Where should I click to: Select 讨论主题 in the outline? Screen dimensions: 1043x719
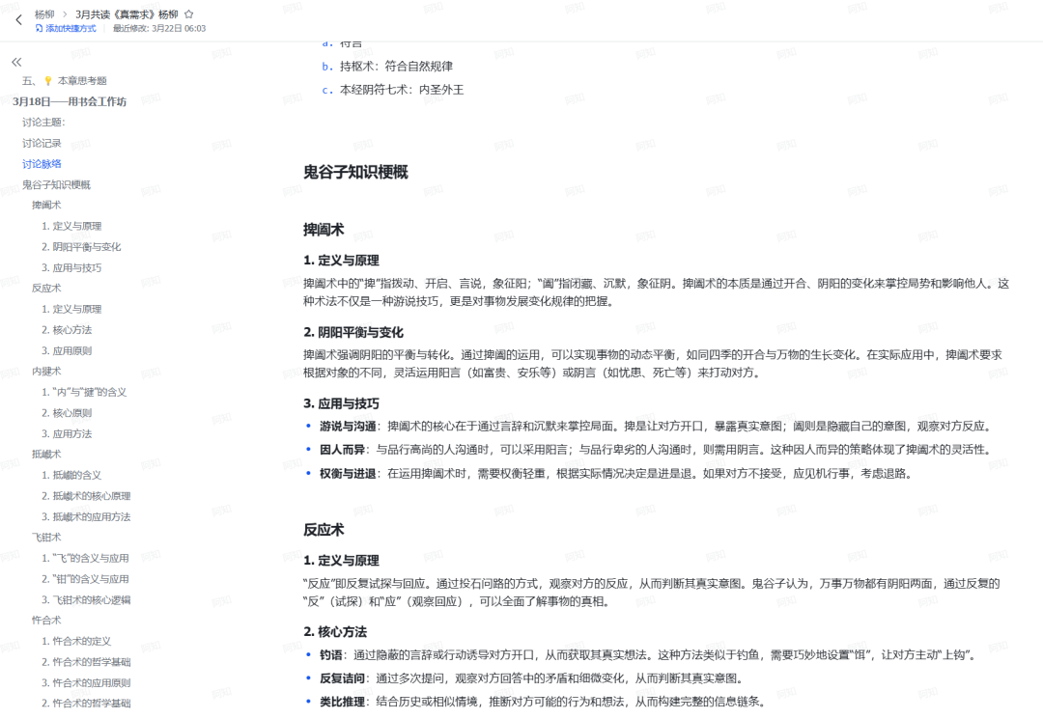[46, 122]
